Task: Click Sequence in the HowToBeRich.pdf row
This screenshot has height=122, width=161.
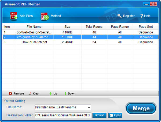Action: (x=146, y=42)
